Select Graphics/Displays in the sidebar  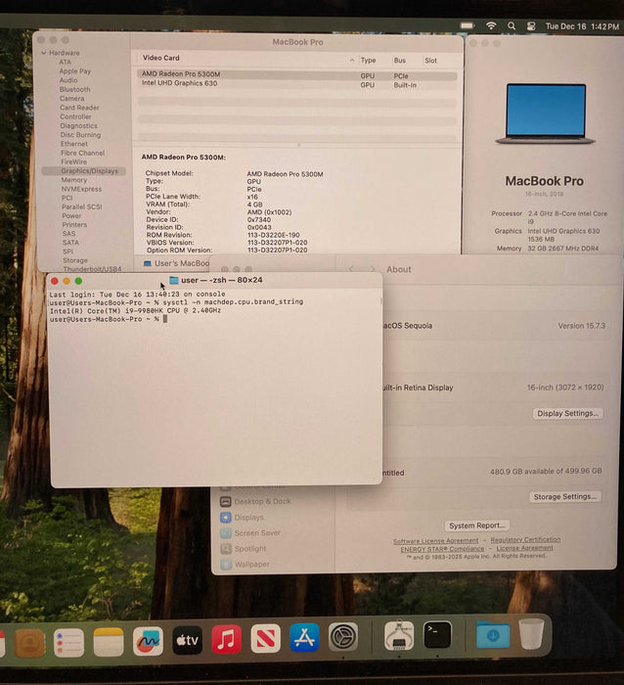coord(84,171)
